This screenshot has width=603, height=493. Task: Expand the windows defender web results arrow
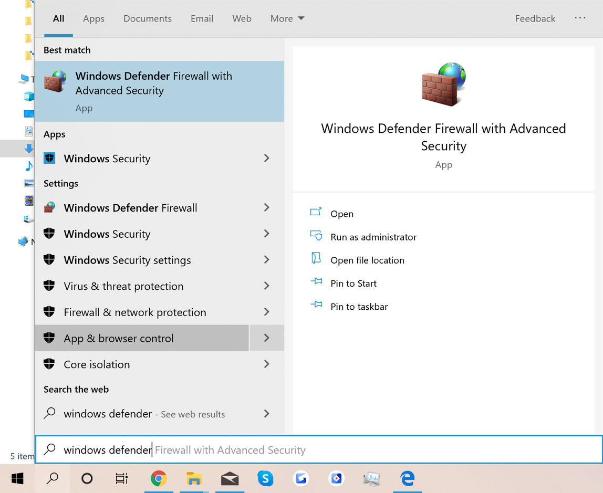266,414
